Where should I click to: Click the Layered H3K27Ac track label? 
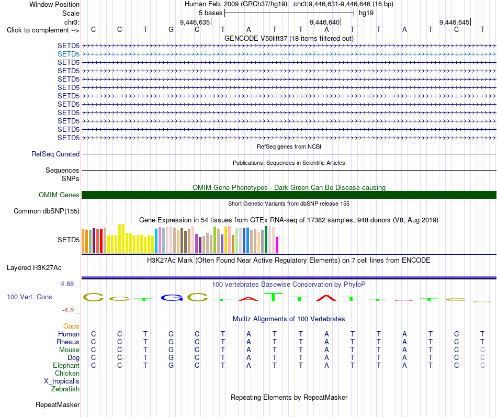[34, 268]
